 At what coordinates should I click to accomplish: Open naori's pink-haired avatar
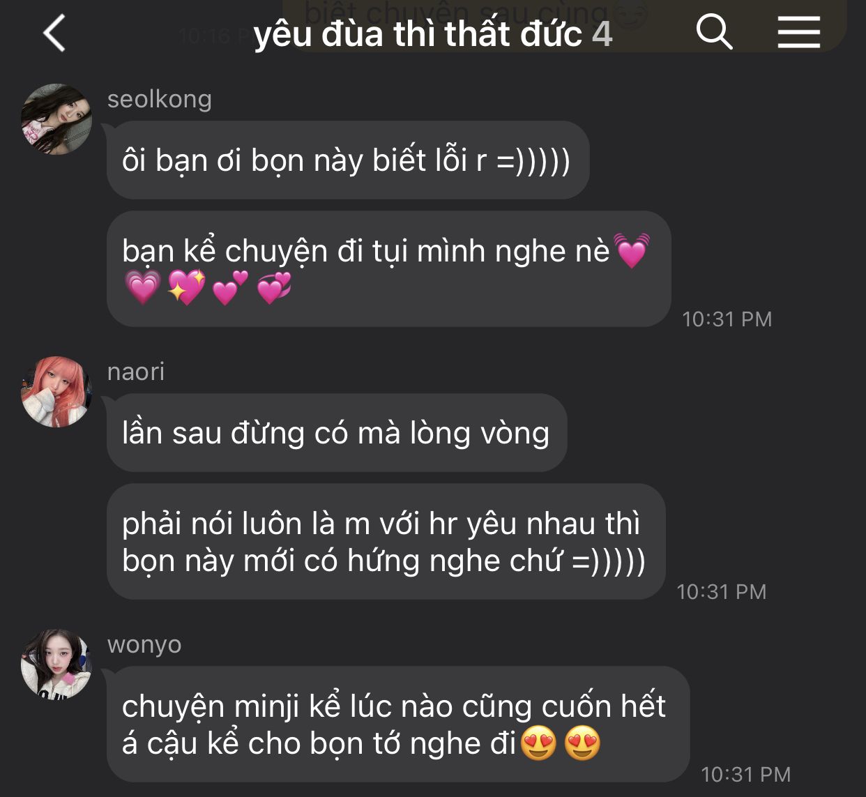click(56, 392)
